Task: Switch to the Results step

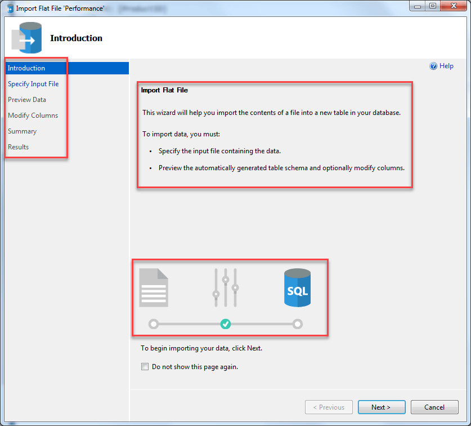Action: point(18,147)
